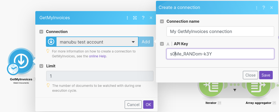Focus the Connection name text field
279x112 pixels.
pos(220,31)
